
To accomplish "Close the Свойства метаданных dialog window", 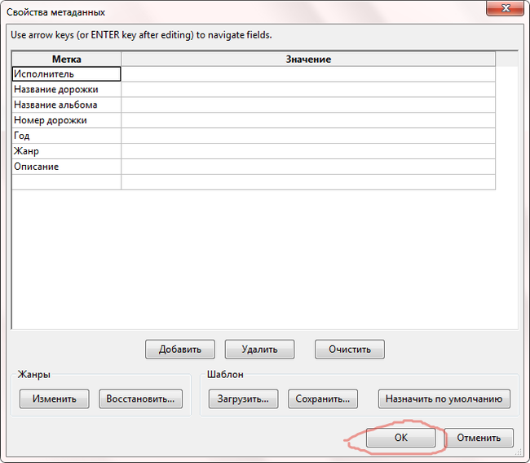I will tap(505, 10).
